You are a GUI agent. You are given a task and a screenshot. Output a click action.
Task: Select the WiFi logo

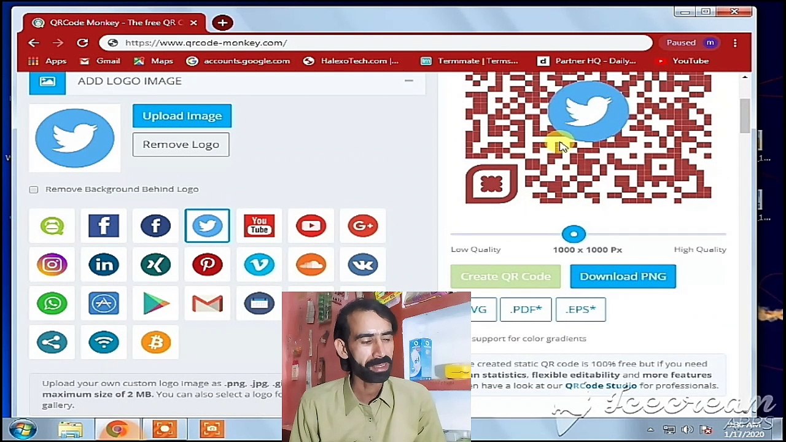[104, 342]
